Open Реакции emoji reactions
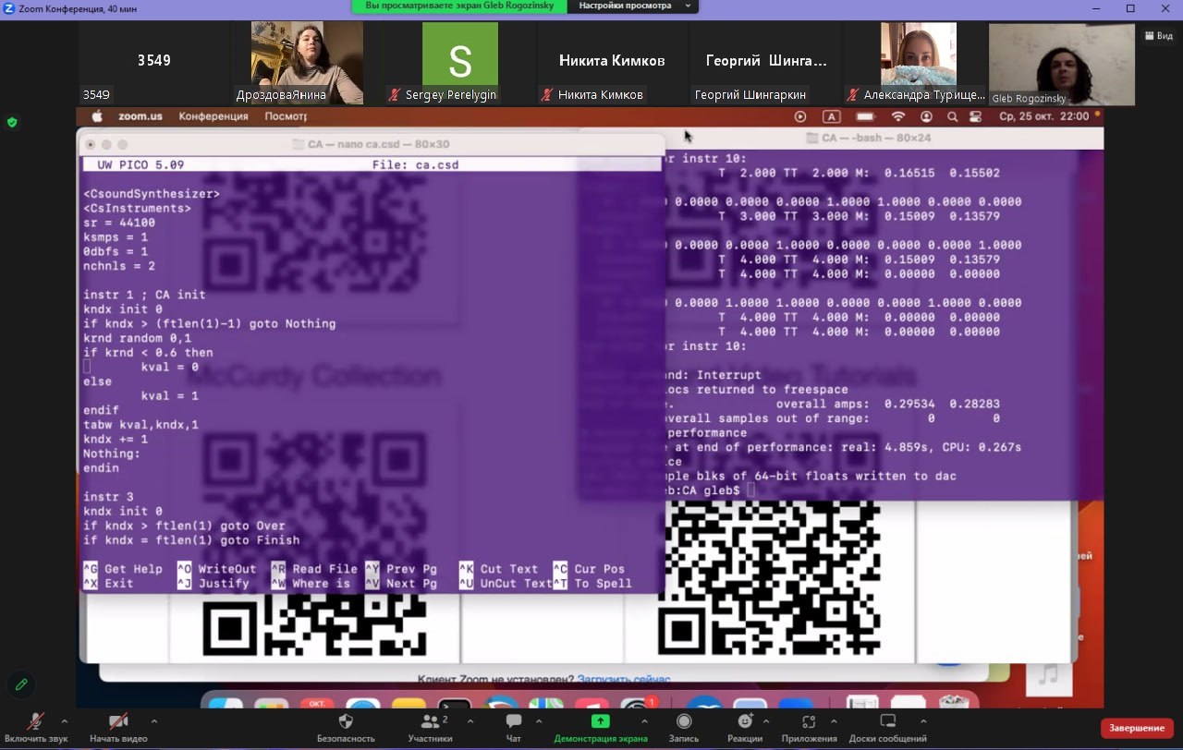The height and width of the screenshot is (750, 1183). (745, 722)
